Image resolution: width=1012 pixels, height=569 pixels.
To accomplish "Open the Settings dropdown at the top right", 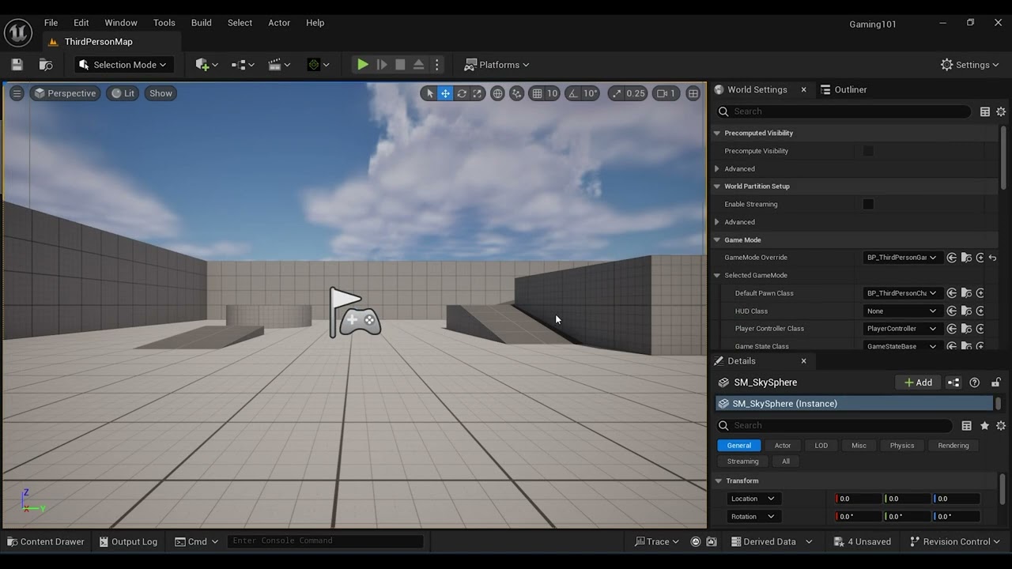I will pyautogui.click(x=970, y=65).
